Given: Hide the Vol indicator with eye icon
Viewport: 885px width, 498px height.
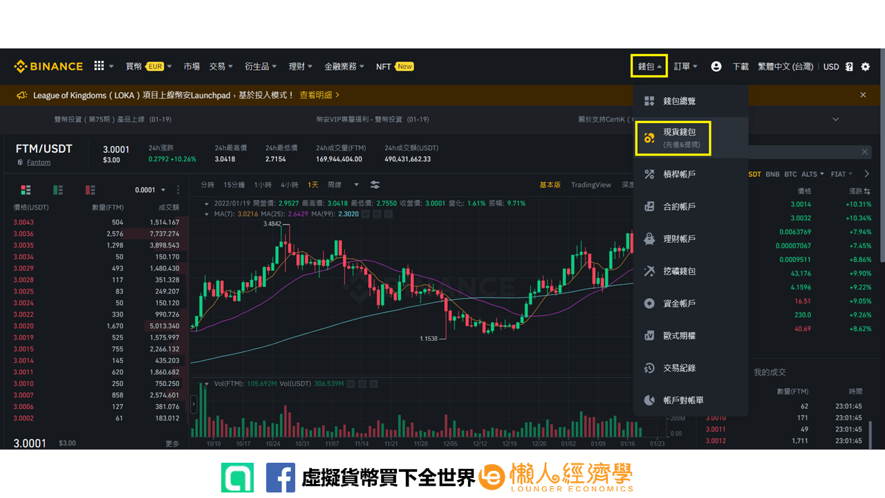Looking at the screenshot, I should tap(351, 383).
